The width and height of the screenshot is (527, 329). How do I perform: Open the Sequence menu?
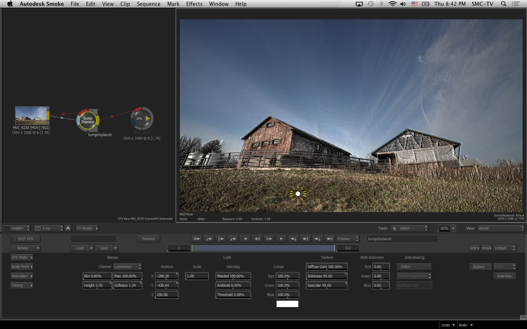(x=148, y=4)
